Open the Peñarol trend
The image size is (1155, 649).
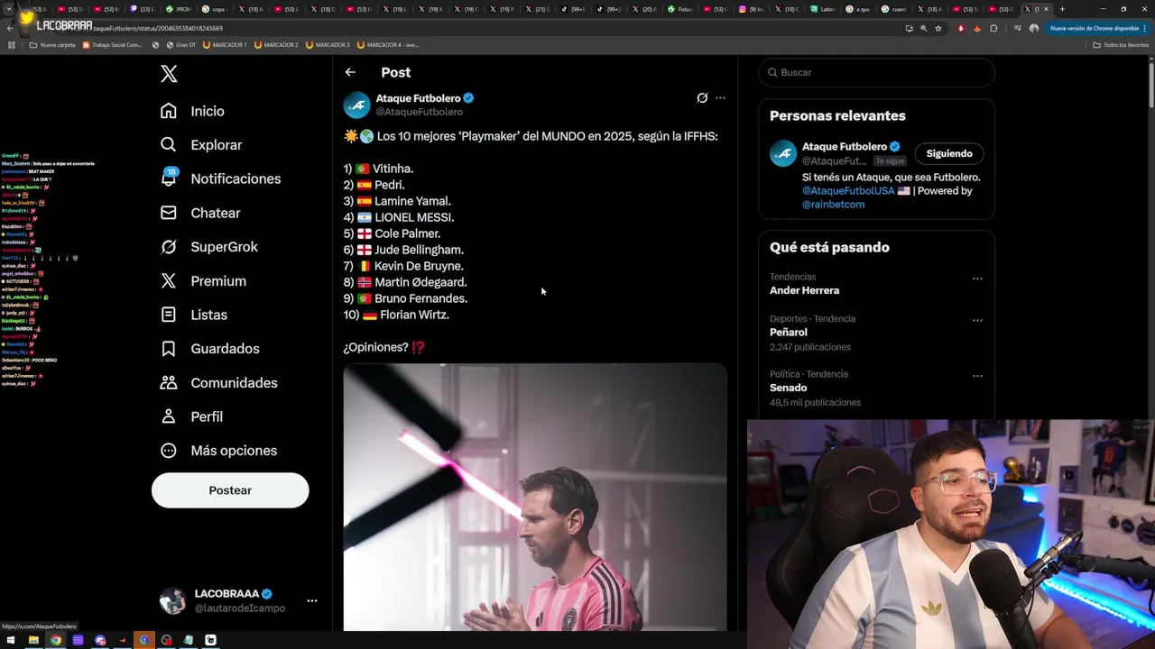788,333
